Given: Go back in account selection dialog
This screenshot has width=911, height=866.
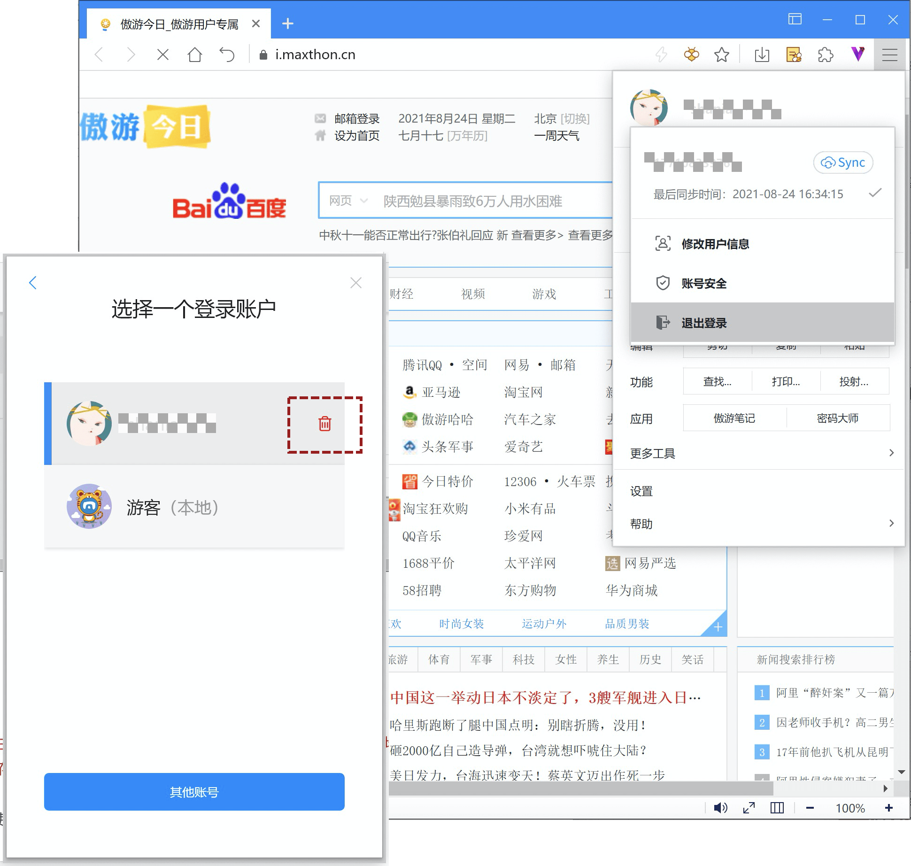Looking at the screenshot, I should pos(32,283).
